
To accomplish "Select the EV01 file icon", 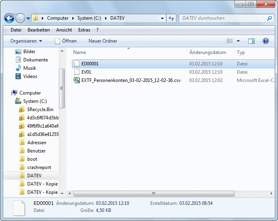I will click(x=77, y=72).
